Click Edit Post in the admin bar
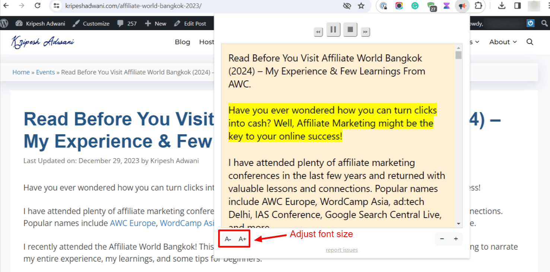This screenshot has width=550, height=272. click(x=190, y=23)
